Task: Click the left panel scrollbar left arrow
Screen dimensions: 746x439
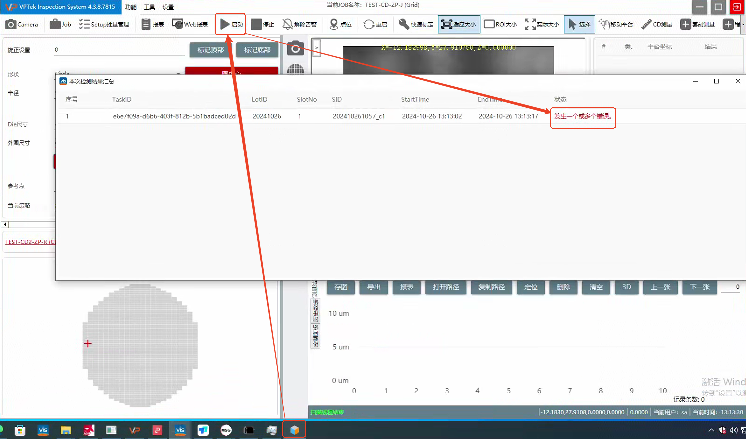Action: (x=5, y=224)
